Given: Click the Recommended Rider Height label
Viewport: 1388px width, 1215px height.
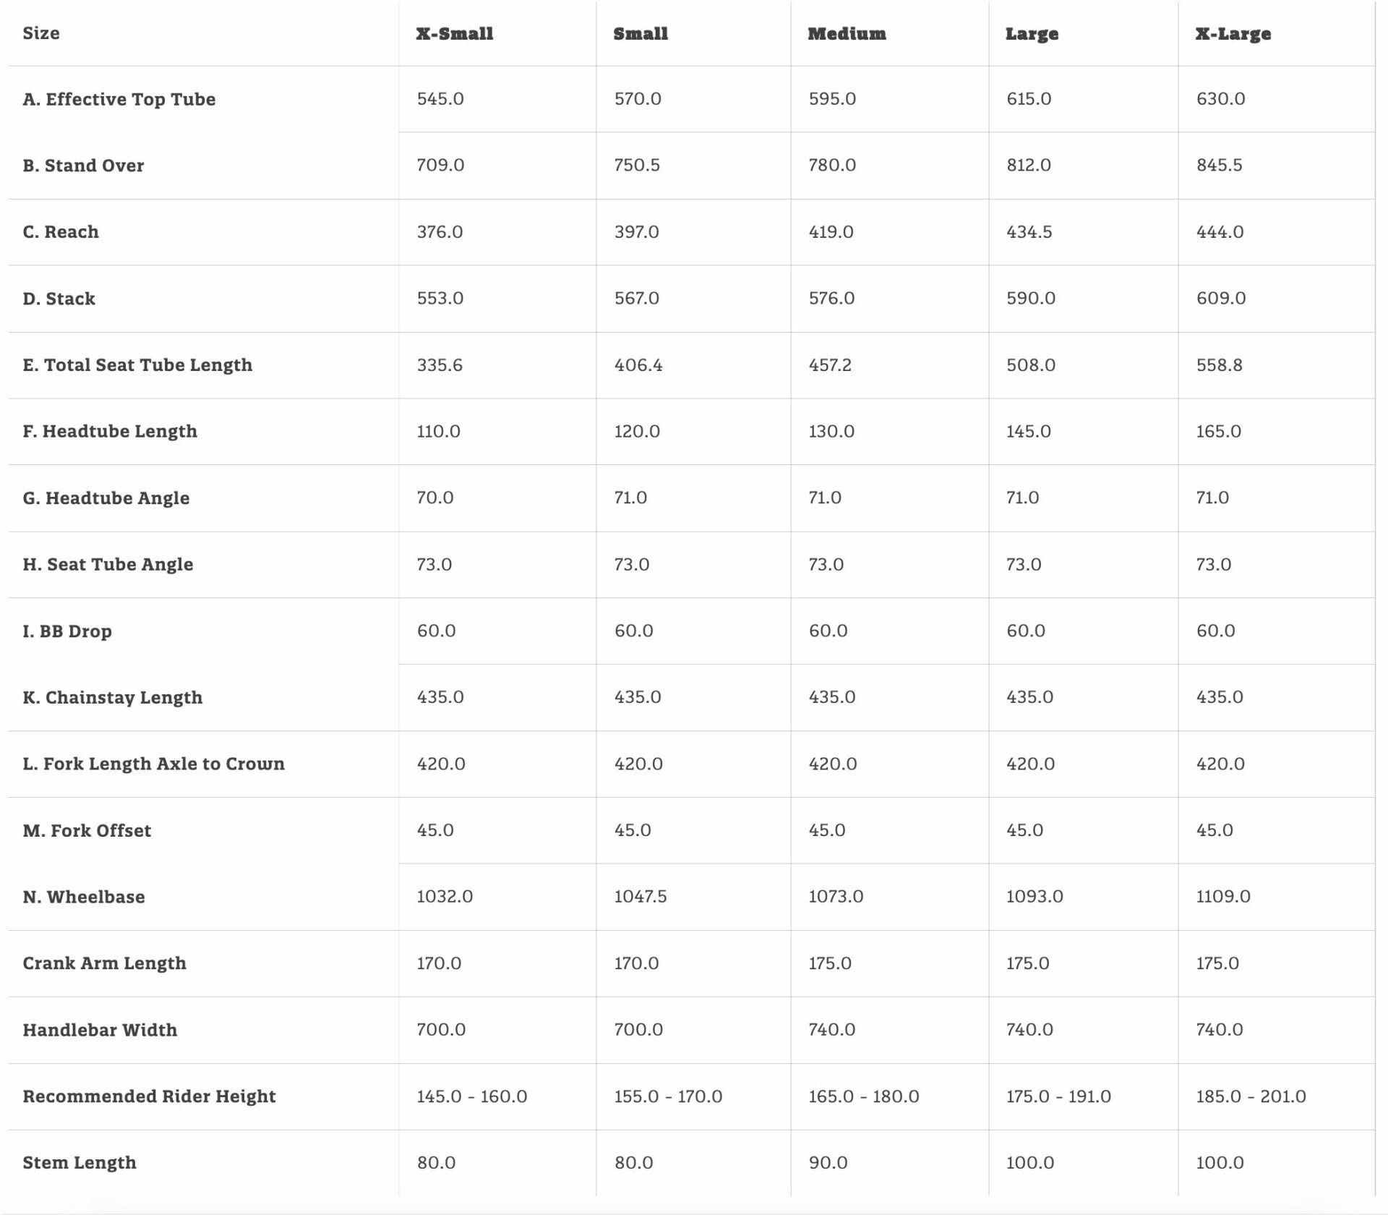Looking at the screenshot, I should click(x=149, y=1096).
